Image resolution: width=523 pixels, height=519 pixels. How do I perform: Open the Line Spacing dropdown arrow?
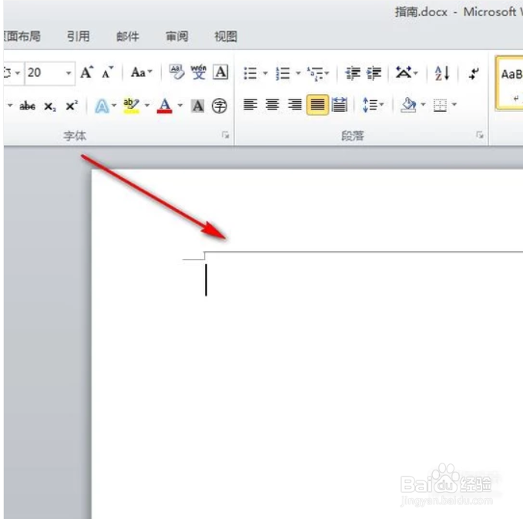click(381, 105)
